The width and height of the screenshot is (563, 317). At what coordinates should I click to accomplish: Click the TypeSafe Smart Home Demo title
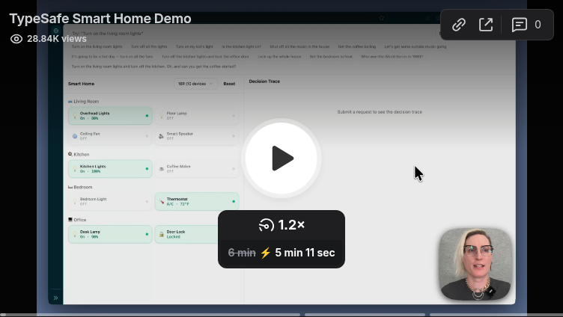click(100, 19)
